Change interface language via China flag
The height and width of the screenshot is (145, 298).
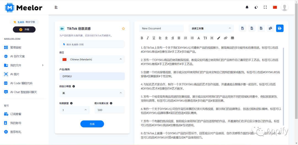(275, 7)
